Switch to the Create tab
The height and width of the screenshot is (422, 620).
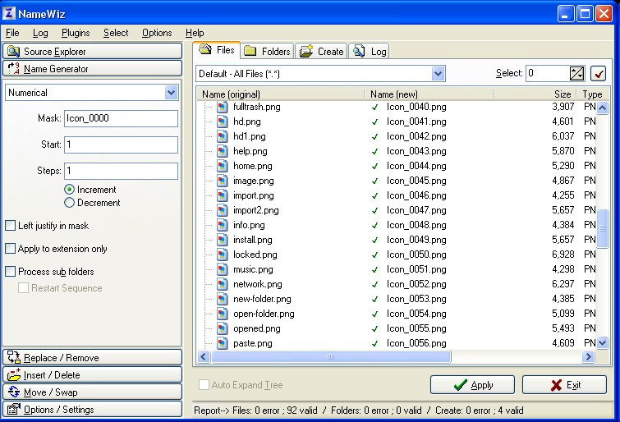pos(321,51)
